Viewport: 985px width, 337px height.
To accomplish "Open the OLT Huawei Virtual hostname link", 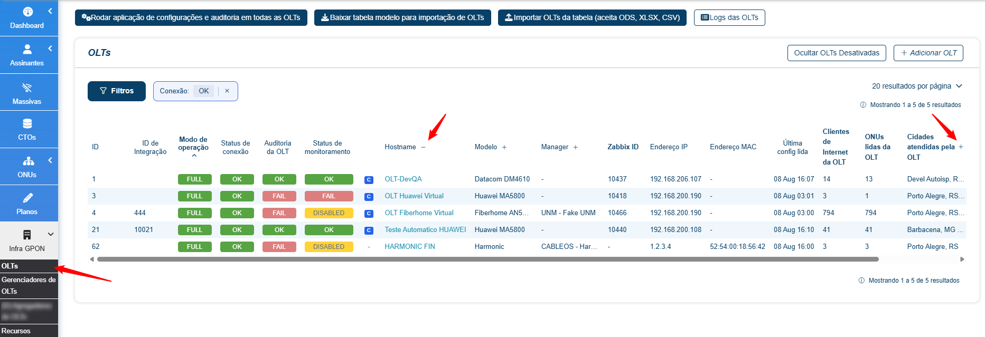I will (414, 196).
